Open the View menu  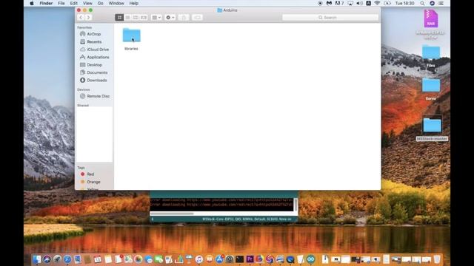click(87, 3)
